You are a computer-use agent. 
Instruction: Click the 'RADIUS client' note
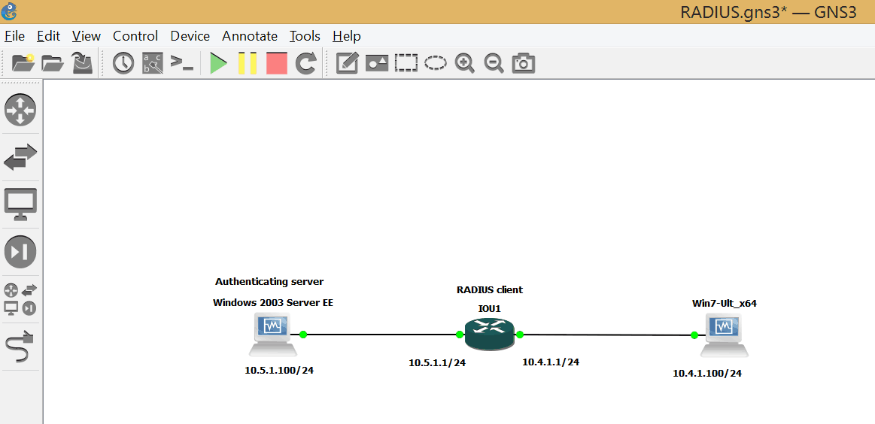(489, 290)
